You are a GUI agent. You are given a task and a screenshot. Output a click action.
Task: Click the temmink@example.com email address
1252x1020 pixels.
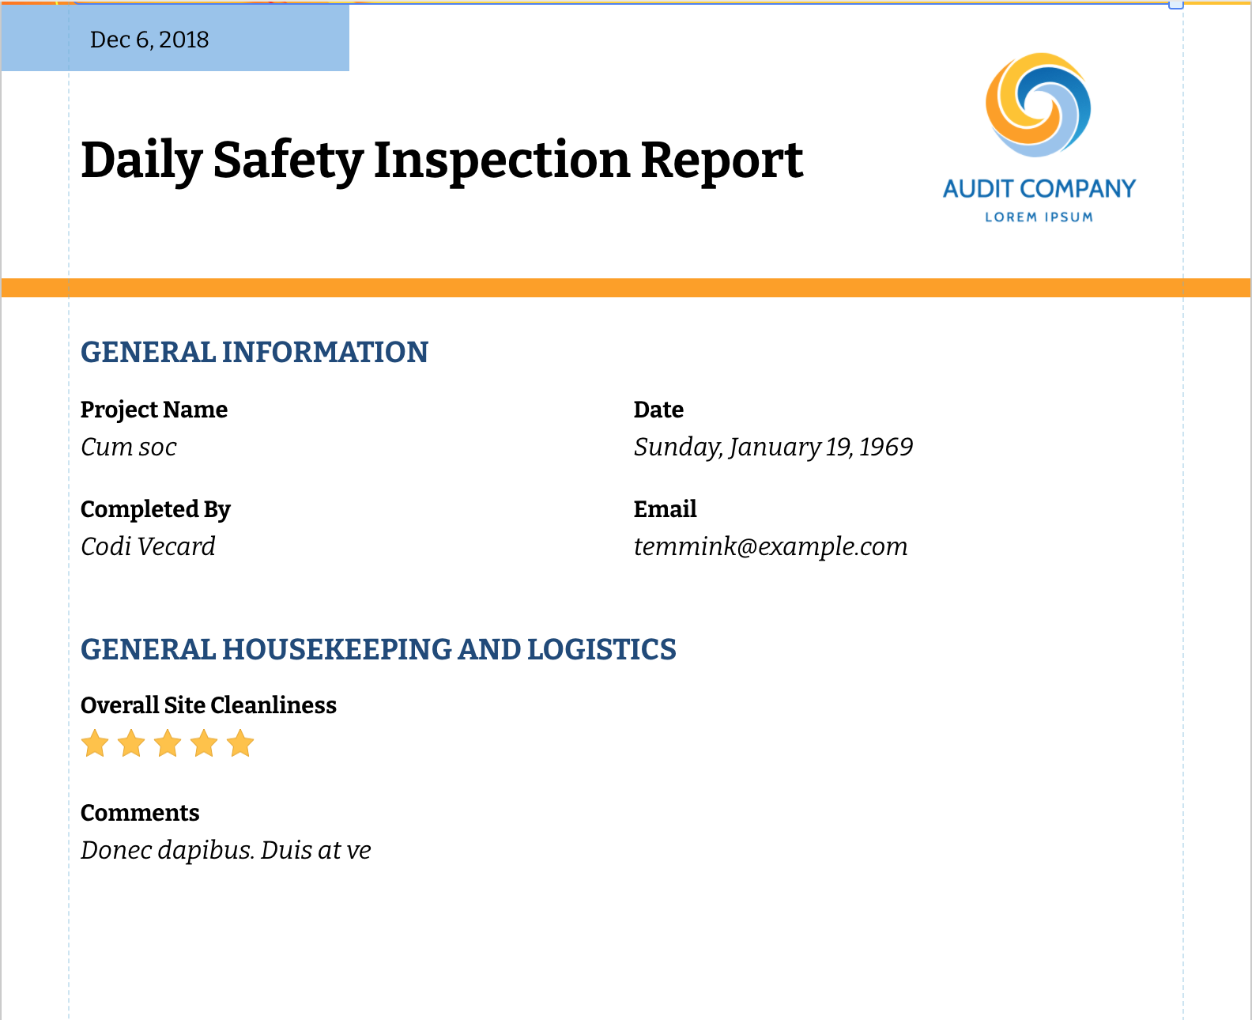tap(771, 547)
